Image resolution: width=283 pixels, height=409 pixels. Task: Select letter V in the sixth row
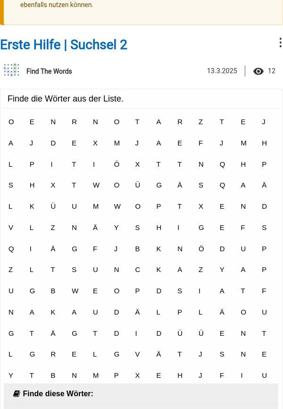point(11,228)
